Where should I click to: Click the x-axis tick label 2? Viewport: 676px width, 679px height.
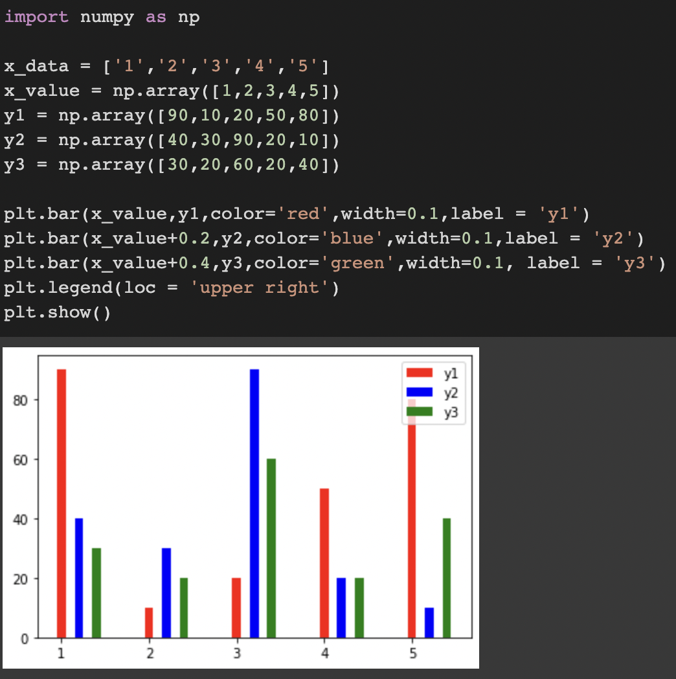click(x=150, y=653)
